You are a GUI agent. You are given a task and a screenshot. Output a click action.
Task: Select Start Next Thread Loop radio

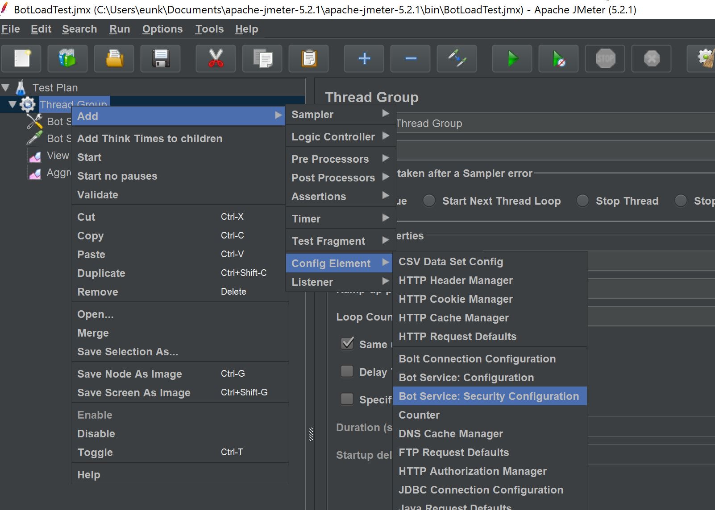429,201
